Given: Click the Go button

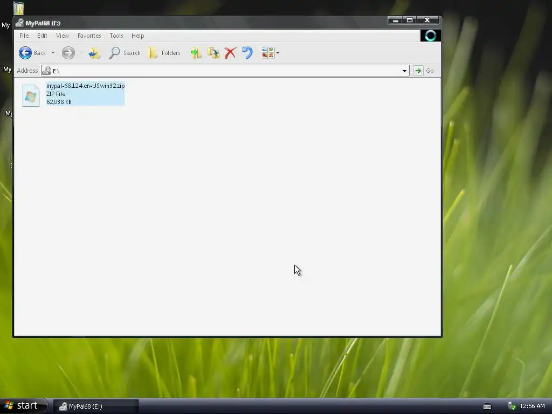Looking at the screenshot, I should click(424, 71).
